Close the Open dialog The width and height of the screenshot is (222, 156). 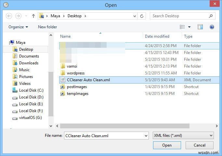coord(215,4)
